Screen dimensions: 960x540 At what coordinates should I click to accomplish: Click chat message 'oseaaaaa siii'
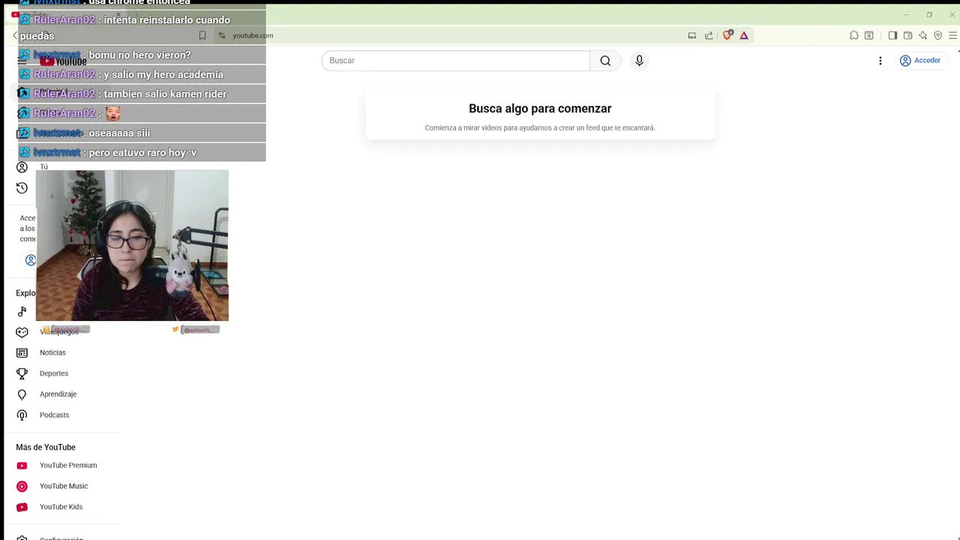pos(119,133)
